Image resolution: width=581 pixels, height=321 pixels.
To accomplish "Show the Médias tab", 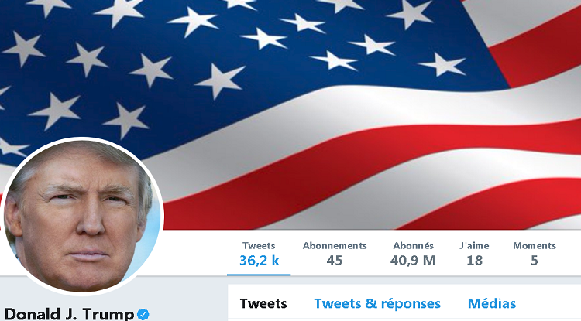I will tap(492, 304).
